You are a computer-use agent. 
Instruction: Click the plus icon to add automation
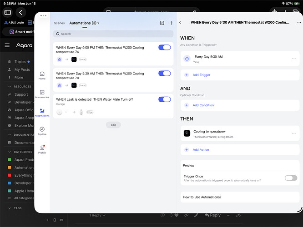pyautogui.click(x=171, y=23)
